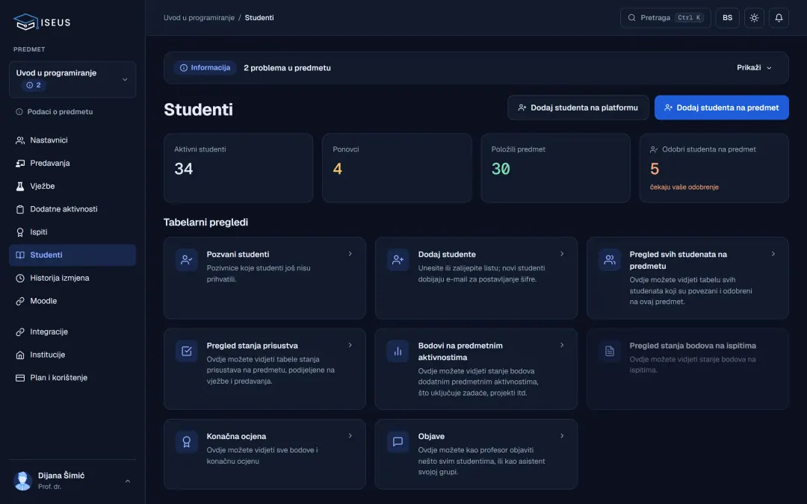Click the Pretraga search field

click(666, 18)
